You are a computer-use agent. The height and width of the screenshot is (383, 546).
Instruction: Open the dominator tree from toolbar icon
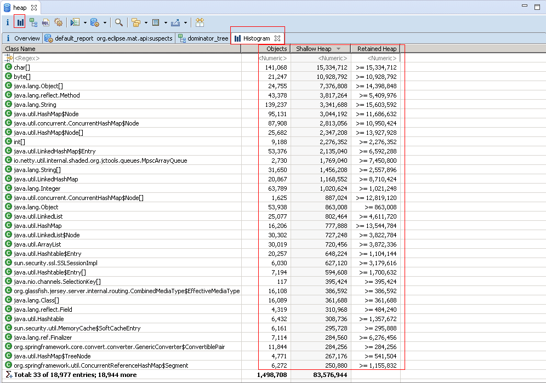point(33,22)
